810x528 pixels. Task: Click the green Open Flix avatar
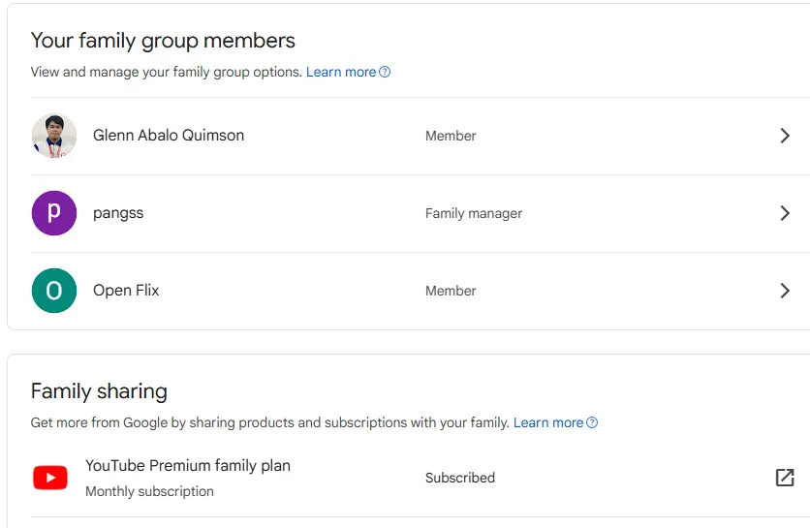[x=54, y=291]
